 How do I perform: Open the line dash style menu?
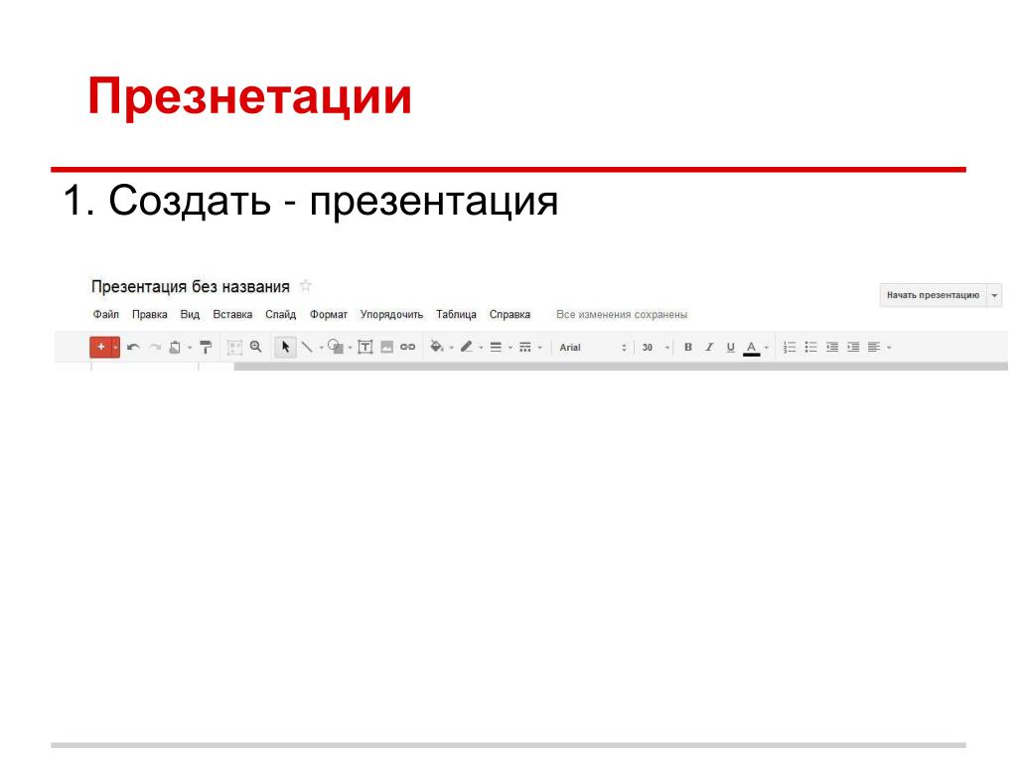[x=525, y=347]
